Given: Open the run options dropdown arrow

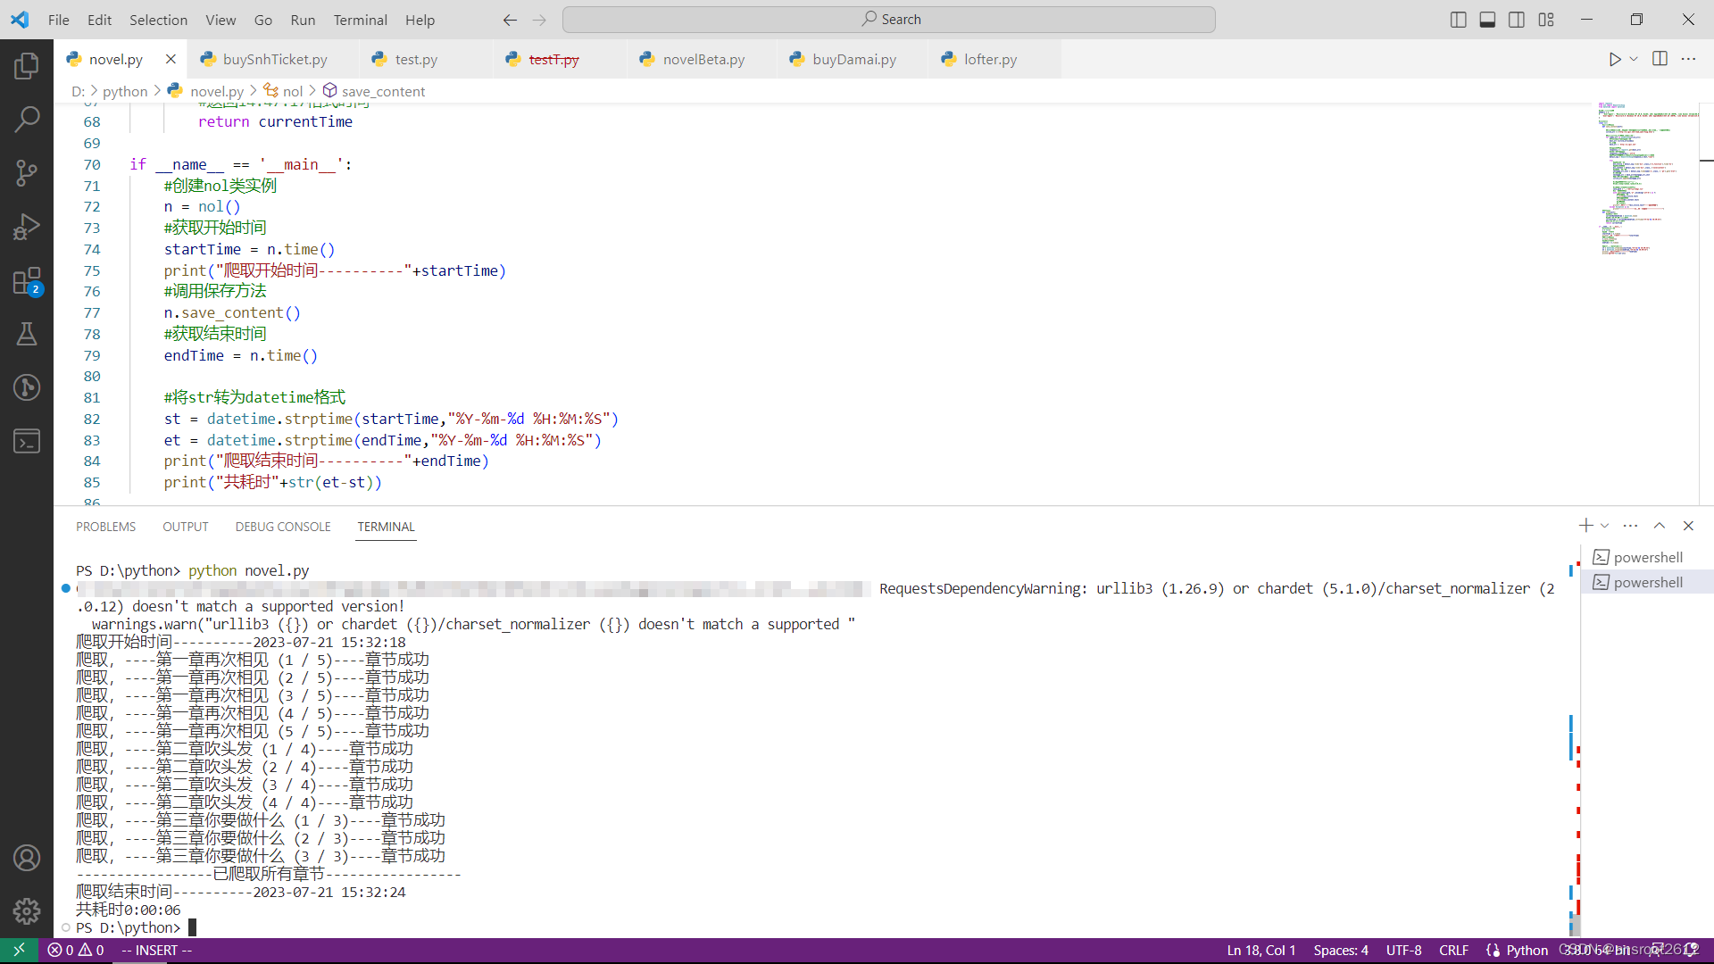Looking at the screenshot, I should 1634,59.
